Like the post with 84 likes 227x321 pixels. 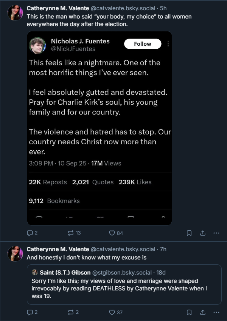pos(112,233)
